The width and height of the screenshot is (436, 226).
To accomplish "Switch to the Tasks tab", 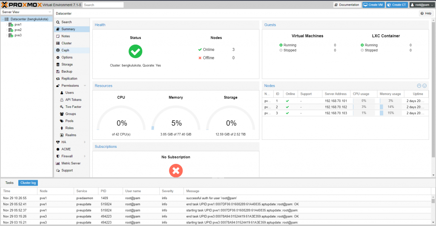I will tap(9, 183).
